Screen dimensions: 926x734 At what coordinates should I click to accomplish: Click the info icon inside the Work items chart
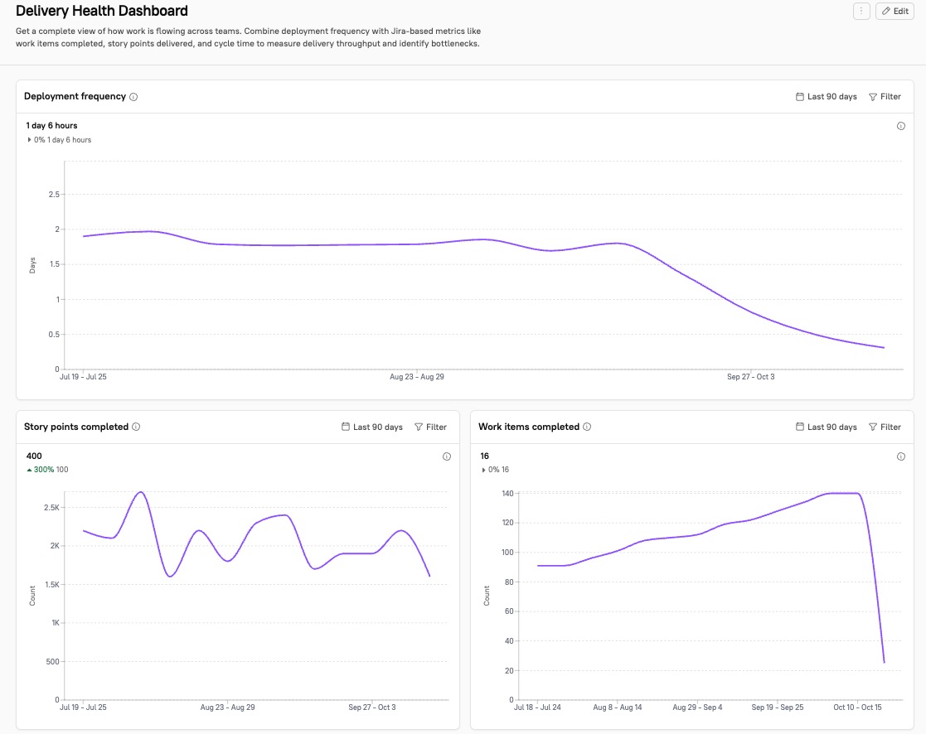901,456
